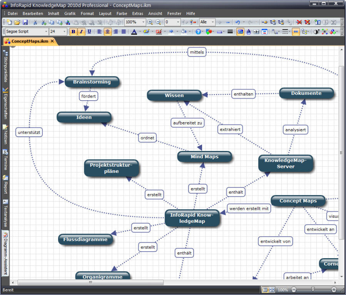Image resolution: width=346 pixels, height=295 pixels.
Task: Open an existing file via folder icon
Action: (17, 22)
